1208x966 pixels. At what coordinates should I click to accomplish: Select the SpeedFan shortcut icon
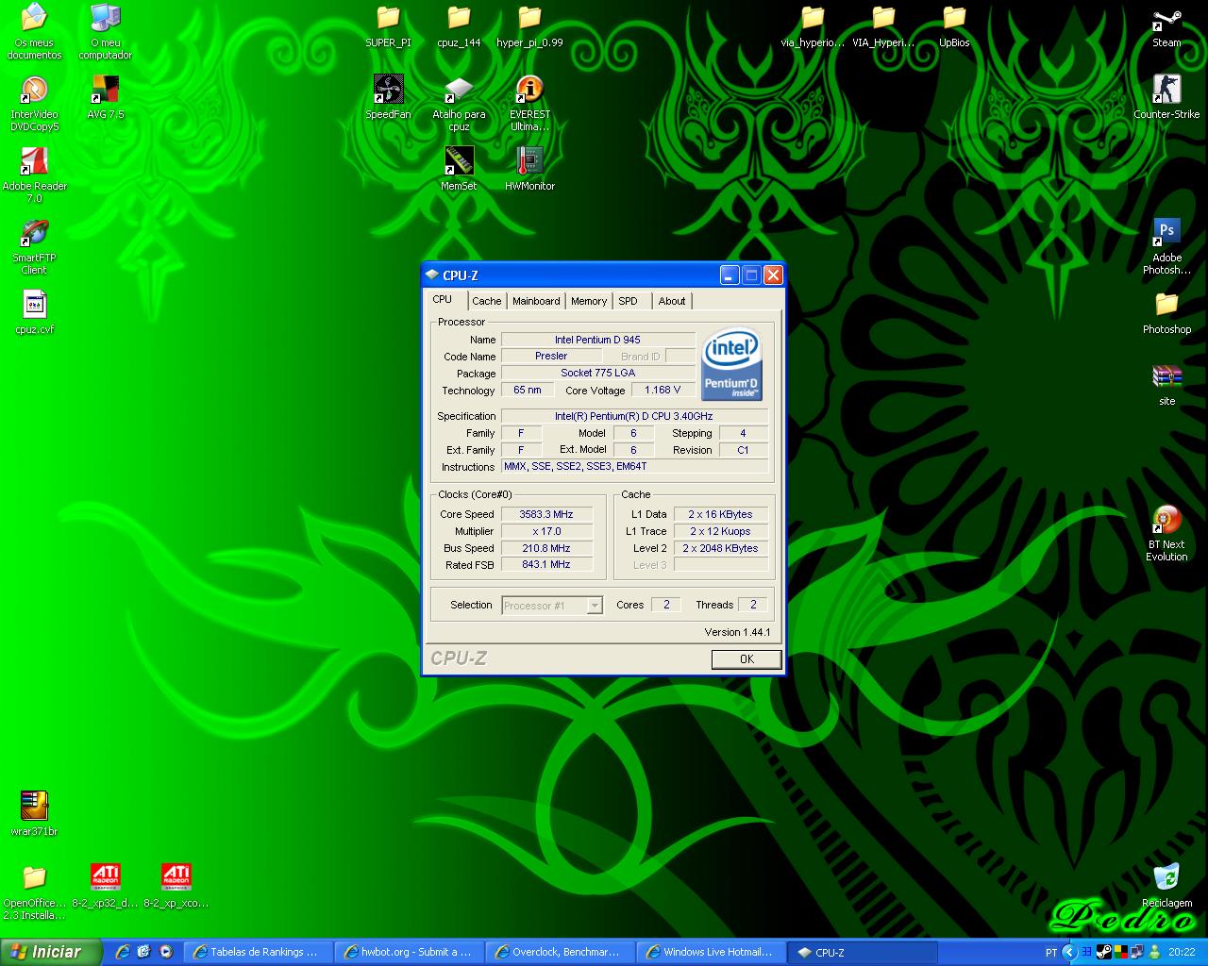click(388, 98)
